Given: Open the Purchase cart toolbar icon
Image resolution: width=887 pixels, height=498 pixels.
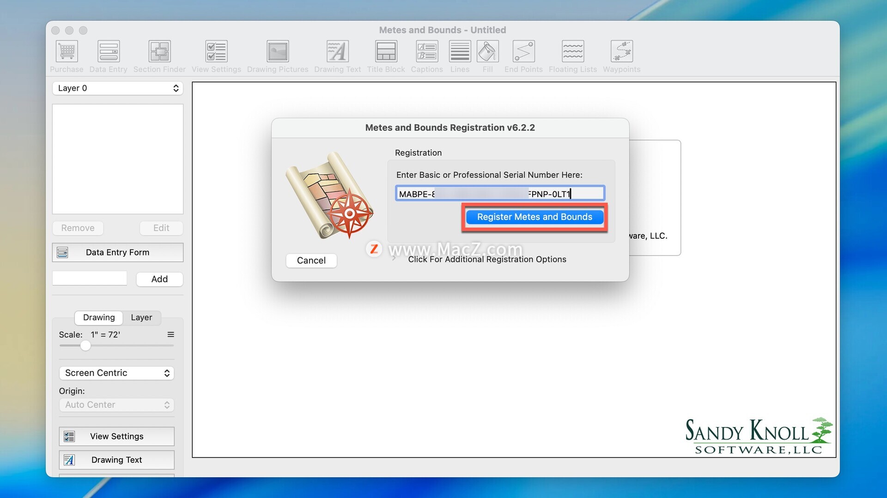Looking at the screenshot, I should coord(67,51).
